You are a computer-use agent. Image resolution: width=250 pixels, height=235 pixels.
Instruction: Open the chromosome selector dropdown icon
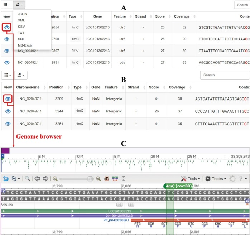point(15,178)
